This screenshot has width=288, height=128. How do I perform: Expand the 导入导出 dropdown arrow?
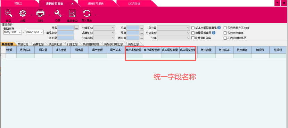(x=95, y=15)
